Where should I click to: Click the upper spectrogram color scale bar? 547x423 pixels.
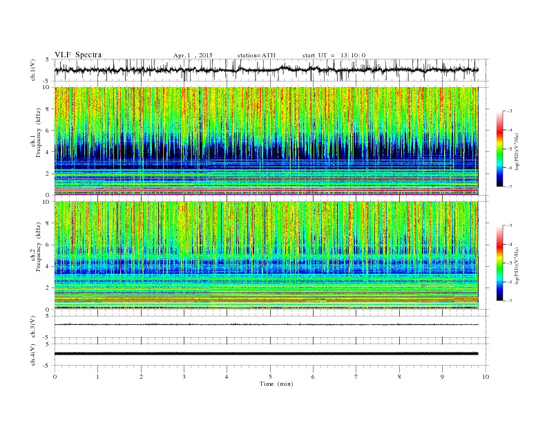point(500,149)
